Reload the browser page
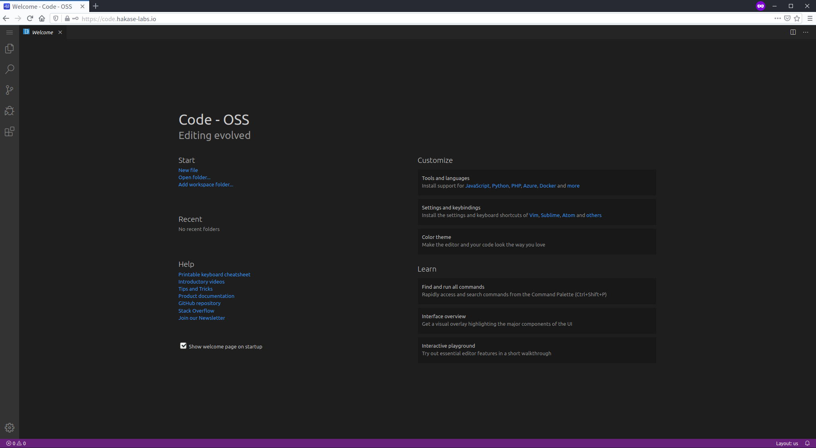 point(30,18)
